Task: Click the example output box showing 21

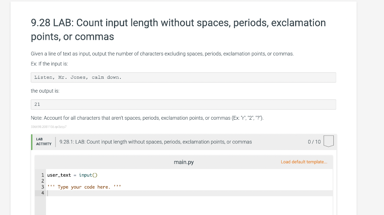Action: (x=183, y=104)
